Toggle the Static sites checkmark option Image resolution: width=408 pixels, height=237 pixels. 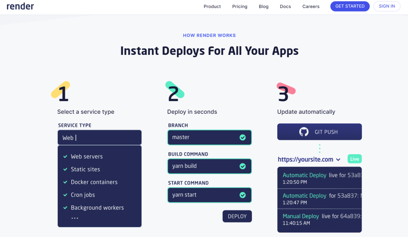point(65,169)
